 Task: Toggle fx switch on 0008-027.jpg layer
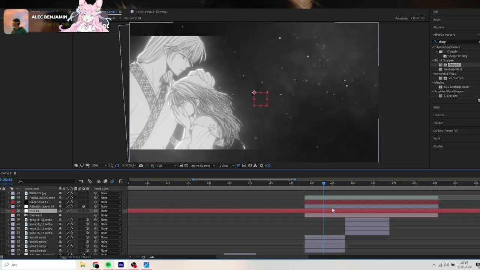click(x=72, y=193)
